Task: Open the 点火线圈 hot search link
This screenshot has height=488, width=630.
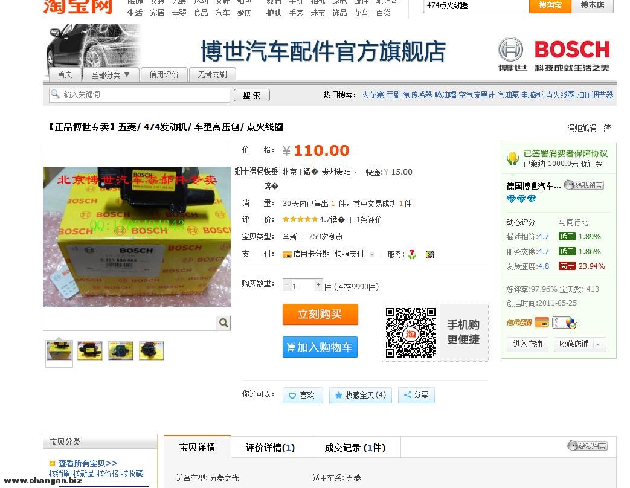Action: pyautogui.click(x=560, y=95)
